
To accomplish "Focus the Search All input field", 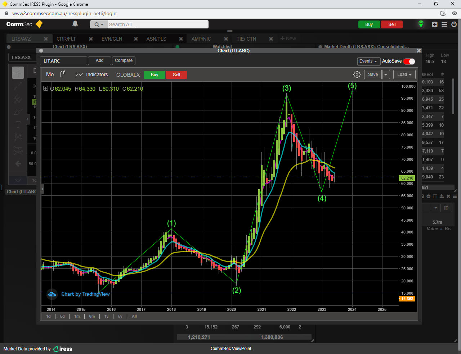I will click(158, 24).
